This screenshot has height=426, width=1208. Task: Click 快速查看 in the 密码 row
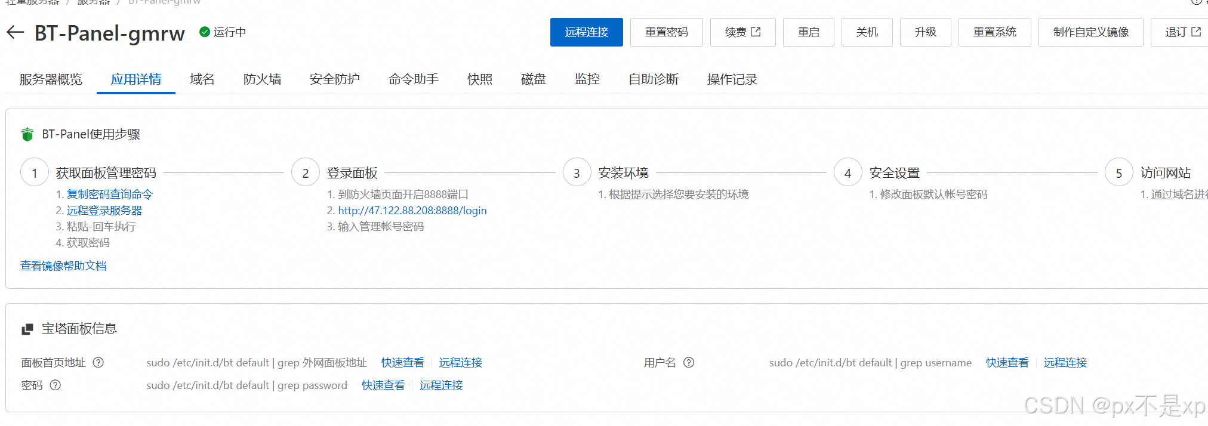tap(383, 385)
